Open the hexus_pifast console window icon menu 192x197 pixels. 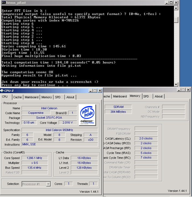pyautogui.click(x=4, y=2)
